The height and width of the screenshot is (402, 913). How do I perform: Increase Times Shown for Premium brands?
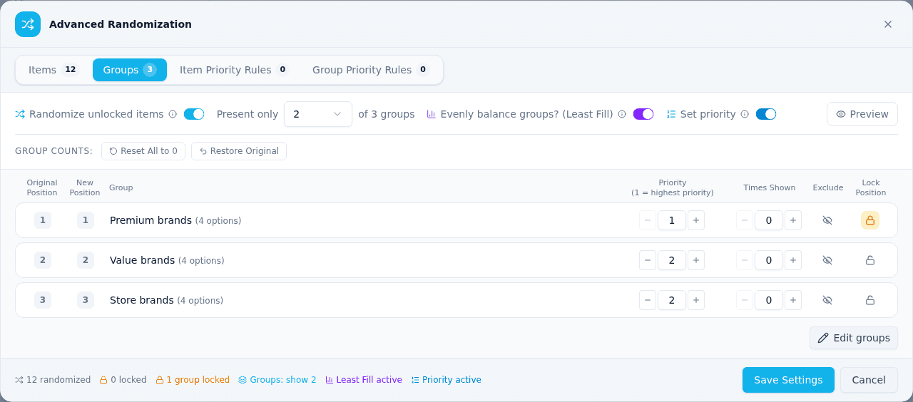pyautogui.click(x=793, y=220)
